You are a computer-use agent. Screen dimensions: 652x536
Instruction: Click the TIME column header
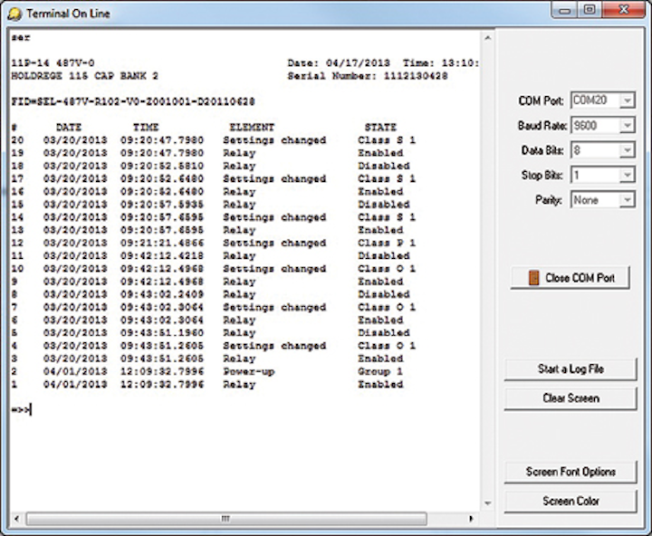pyautogui.click(x=146, y=128)
